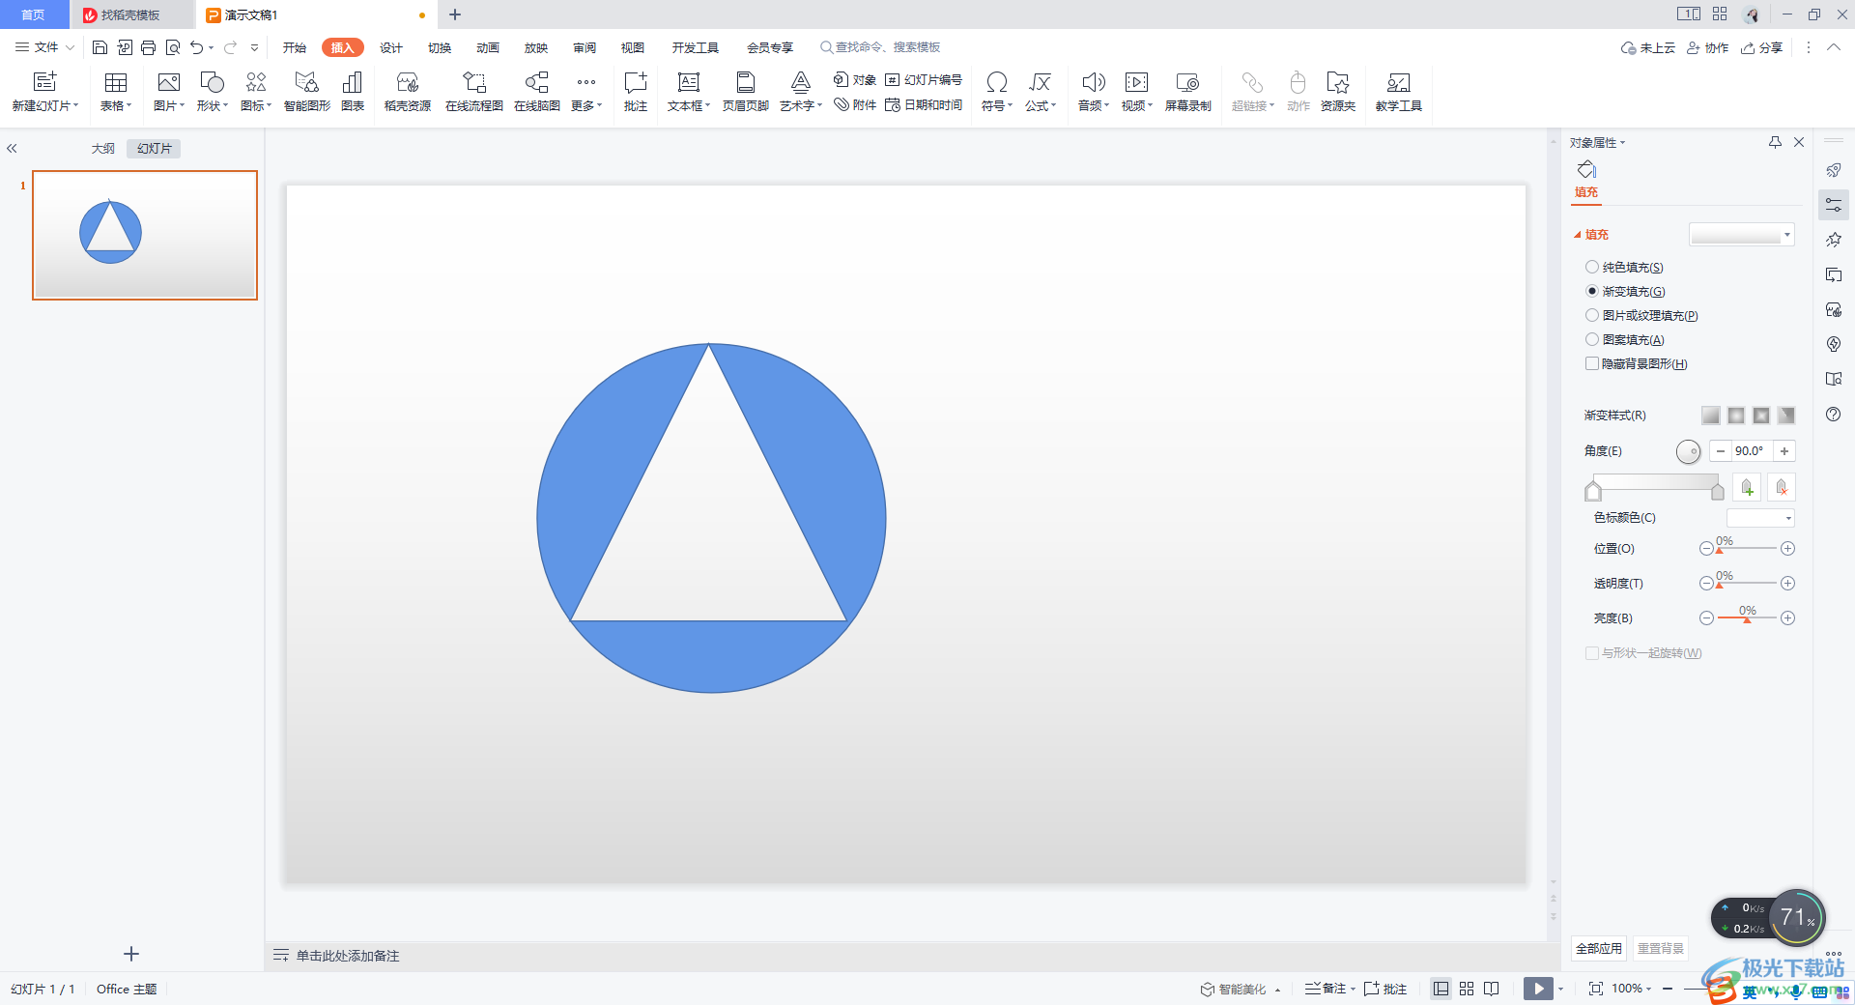Viewport: 1855px width, 1005px height.
Task: Open the Color stop (色标颜色) dropdown
Action: 1760,518
